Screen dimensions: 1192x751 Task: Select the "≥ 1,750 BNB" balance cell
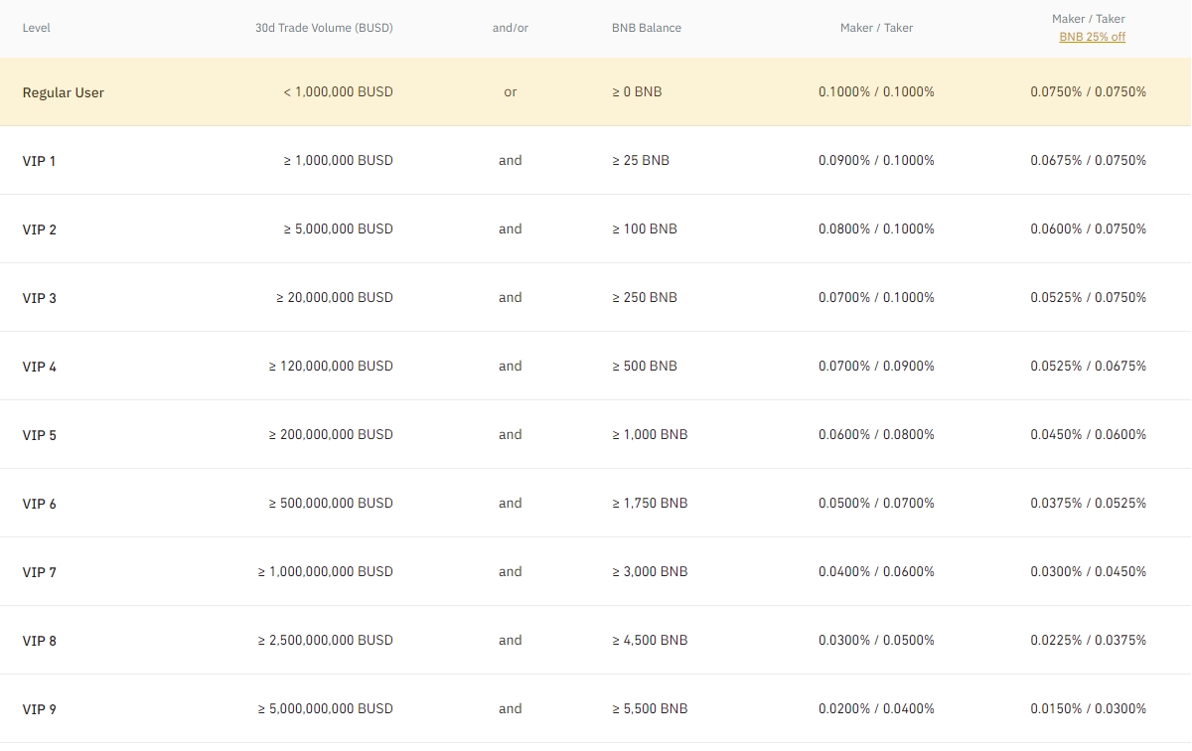(x=650, y=503)
